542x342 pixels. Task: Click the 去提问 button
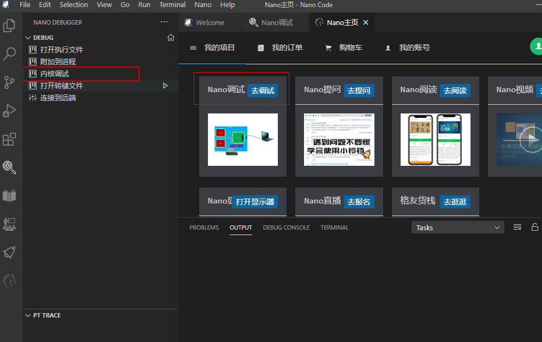[359, 91]
